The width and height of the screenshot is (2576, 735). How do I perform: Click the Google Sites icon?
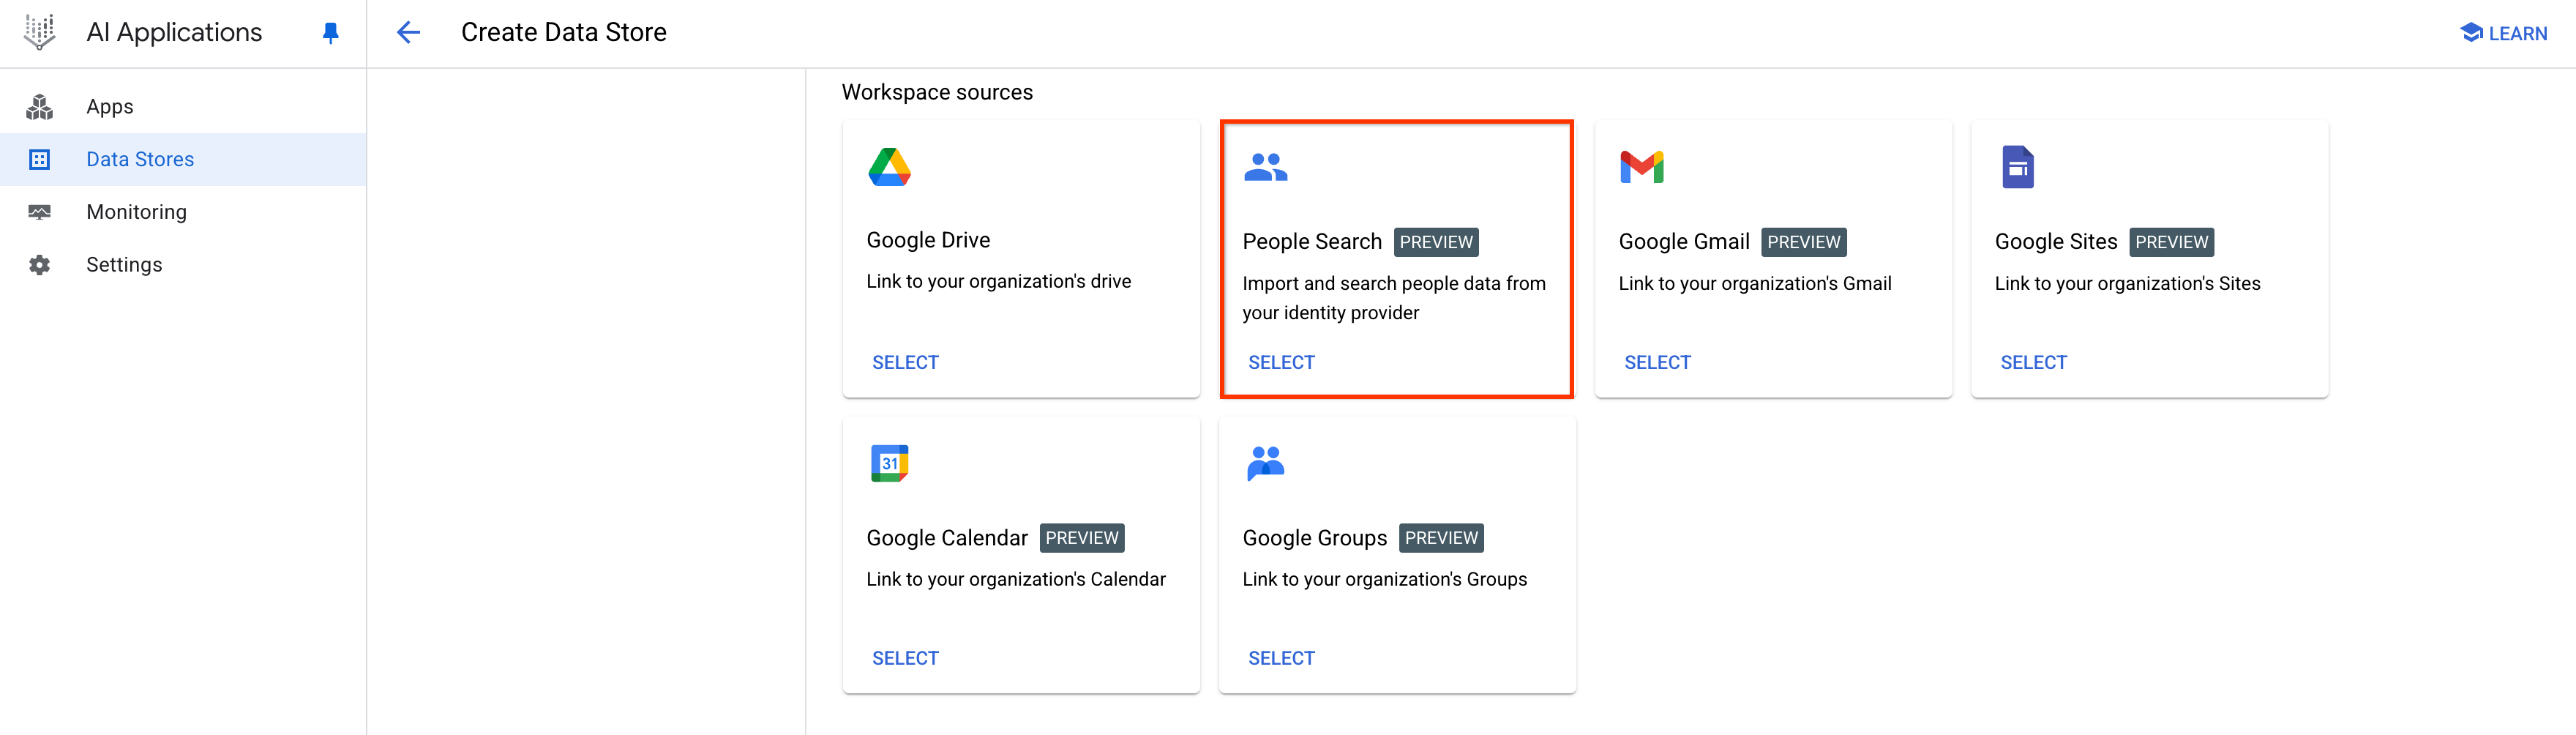(2018, 166)
